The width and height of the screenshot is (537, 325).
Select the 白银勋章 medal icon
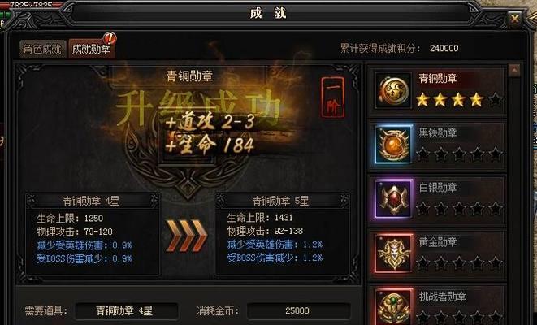tap(393, 198)
